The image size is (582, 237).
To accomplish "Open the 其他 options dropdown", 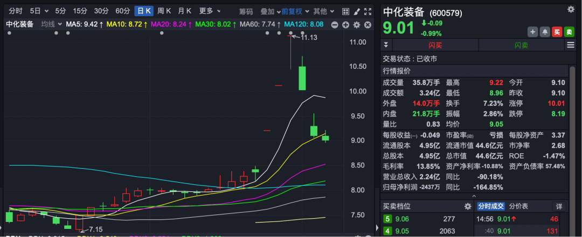I will [324, 11].
